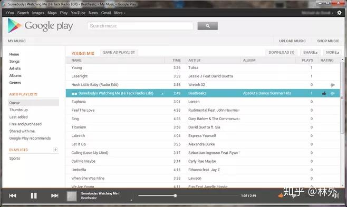The image size is (347, 207).
Task: Skip to the previous track
Action: click(13, 195)
